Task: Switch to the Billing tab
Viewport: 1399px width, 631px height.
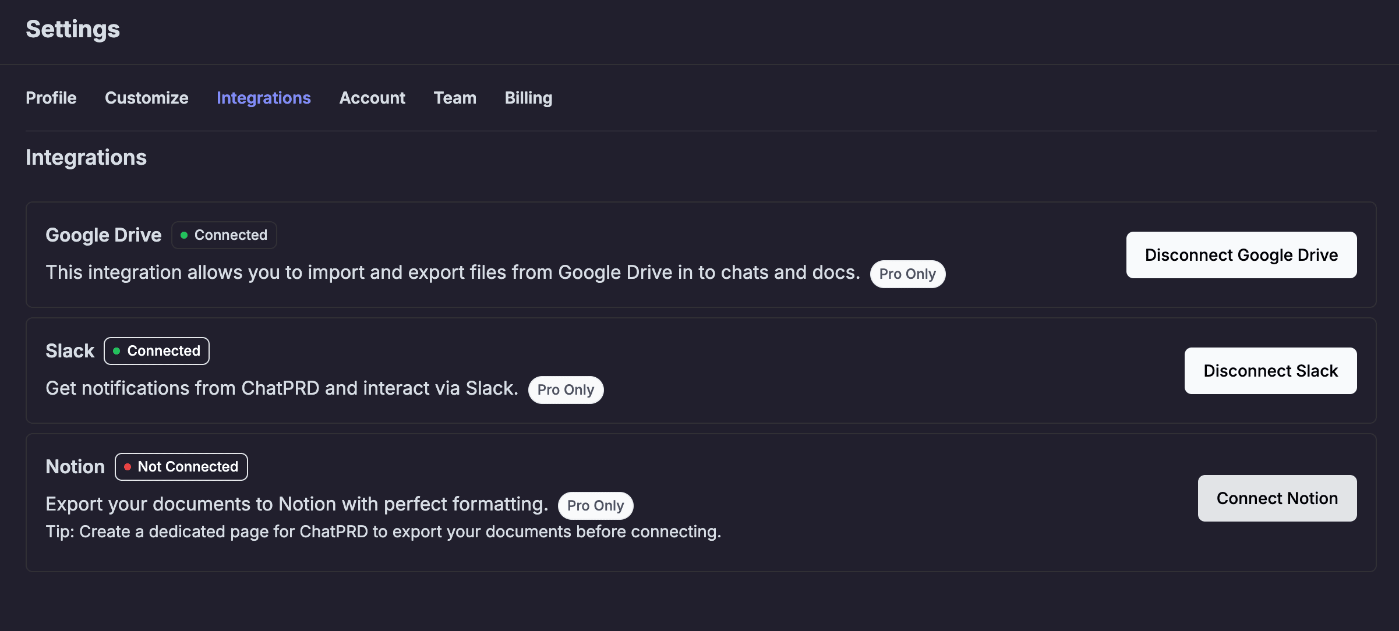Action: [528, 98]
